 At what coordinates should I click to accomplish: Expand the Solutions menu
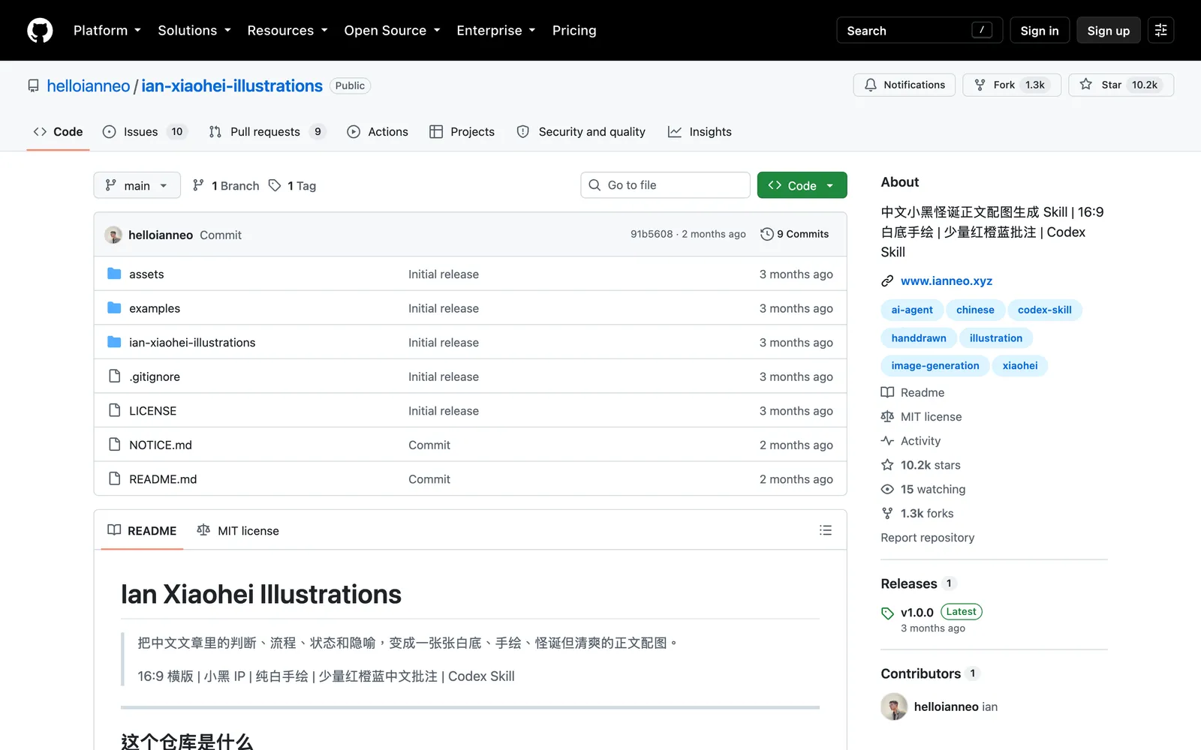tap(194, 30)
